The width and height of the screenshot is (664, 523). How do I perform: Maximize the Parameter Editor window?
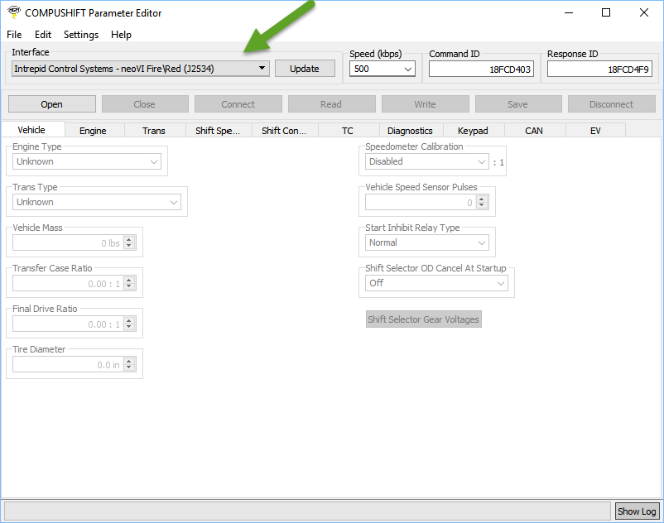[x=606, y=12]
